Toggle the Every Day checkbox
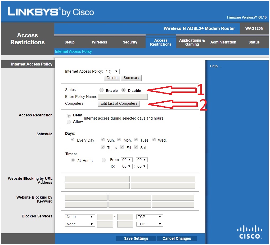This screenshot has height=245, width=270. pos(73,139)
